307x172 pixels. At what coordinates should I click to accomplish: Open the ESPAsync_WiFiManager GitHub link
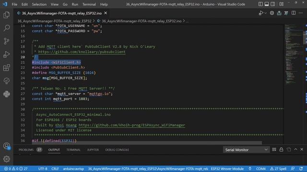coord(132,125)
